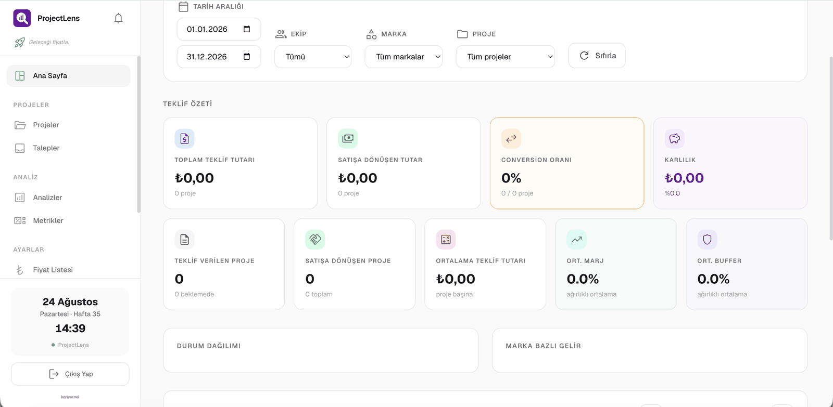This screenshot has width=833, height=407.
Task: Open Metrikler in the sidebar
Action: coord(69,220)
